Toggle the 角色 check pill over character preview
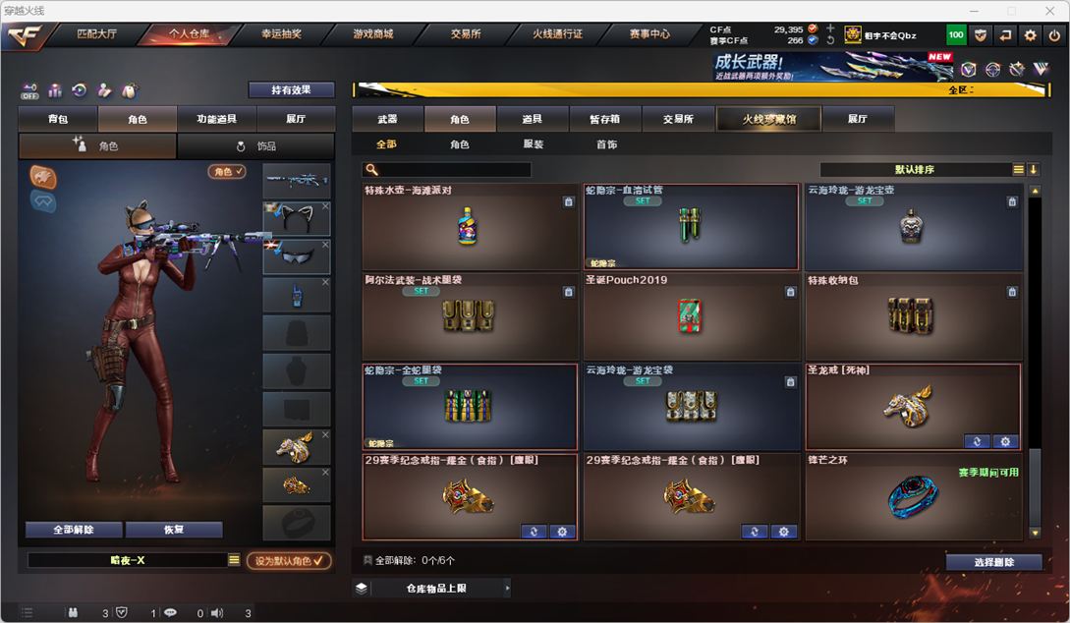1070x623 pixels. pyautogui.click(x=227, y=171)
